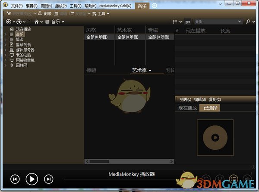Expand the 我的电脑 tree node arrow

click(x=6, y=55)
